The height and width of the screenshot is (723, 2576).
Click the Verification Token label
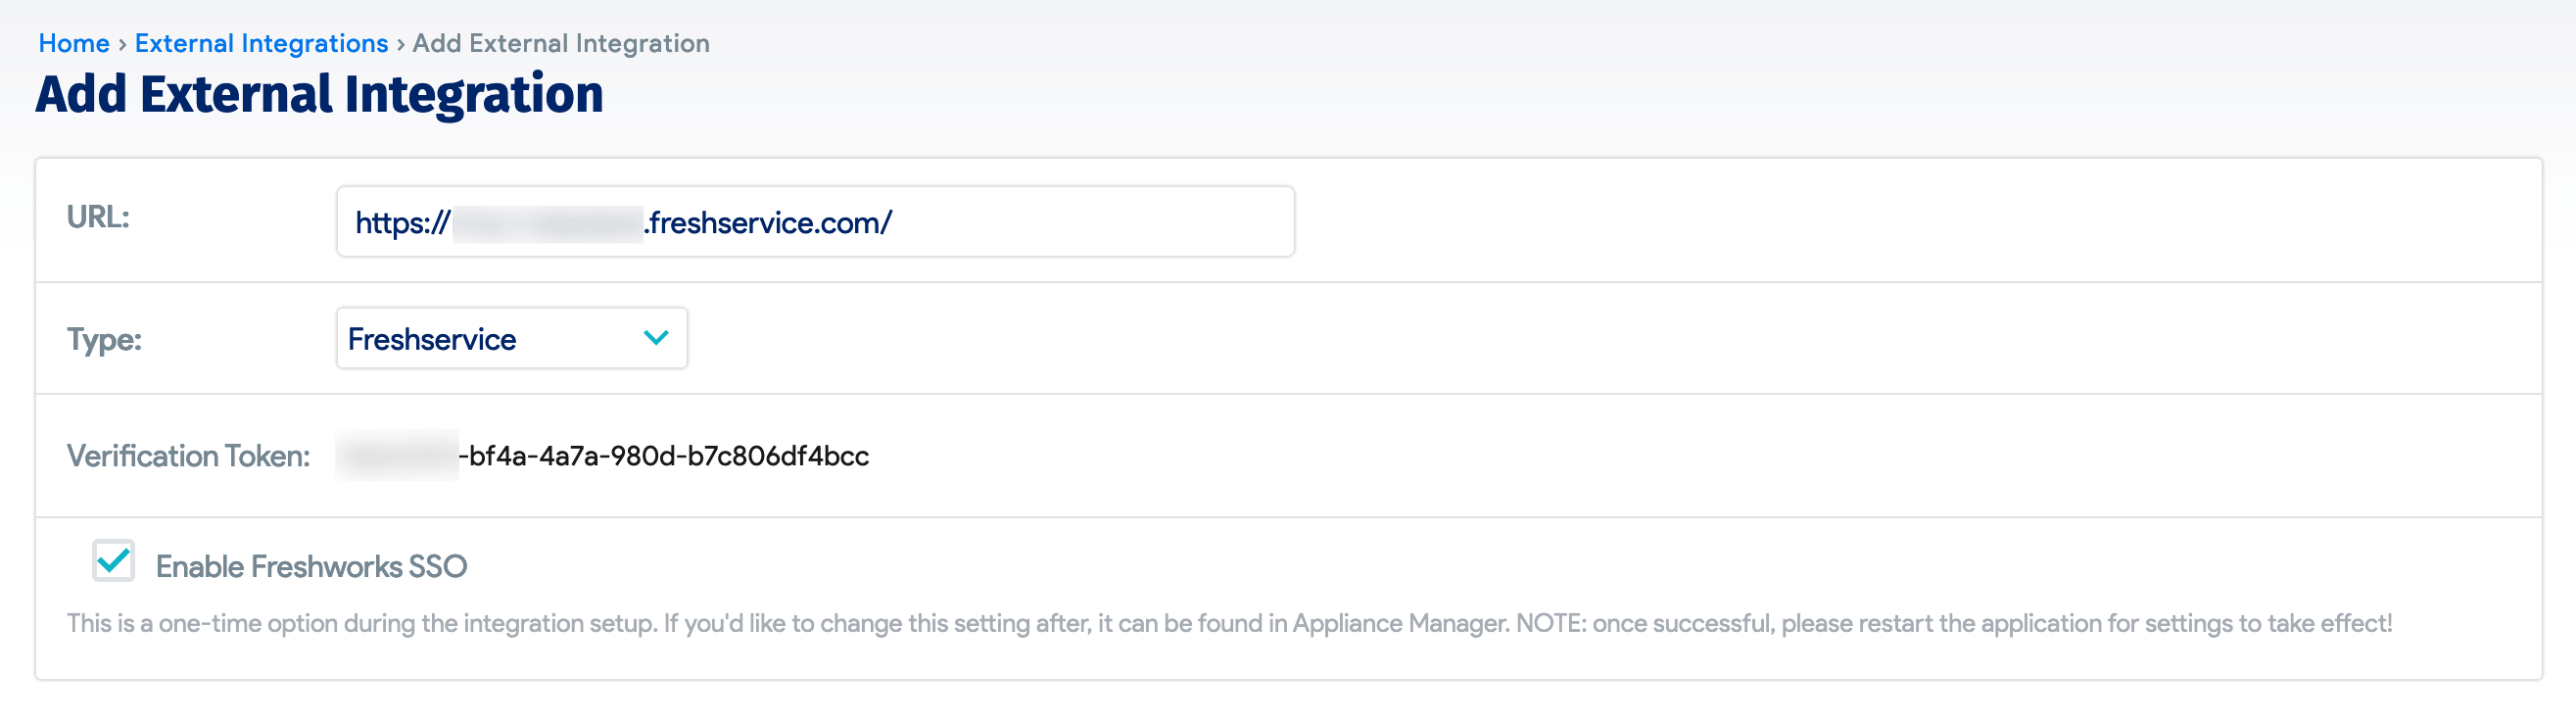188,456
